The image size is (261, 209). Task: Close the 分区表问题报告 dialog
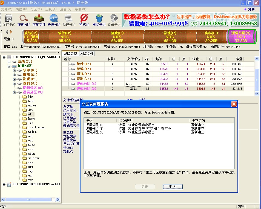[234, 104]
